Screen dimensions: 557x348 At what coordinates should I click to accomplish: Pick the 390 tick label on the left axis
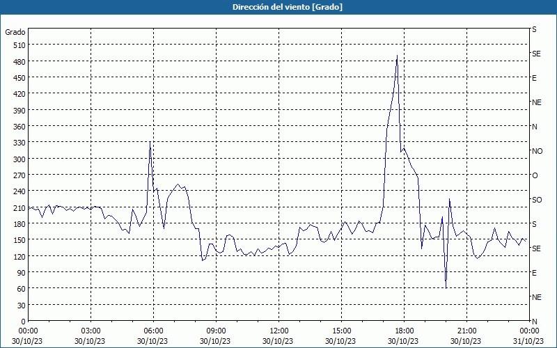tap(20, 111)
